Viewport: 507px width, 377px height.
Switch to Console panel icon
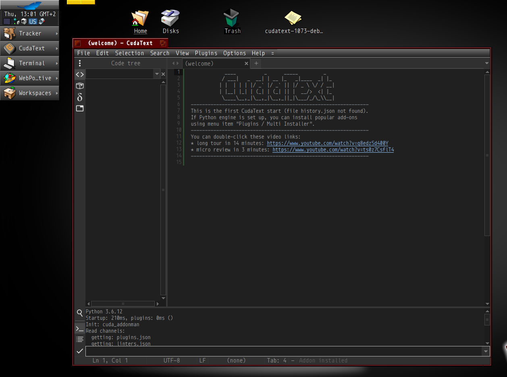point(80,329)
